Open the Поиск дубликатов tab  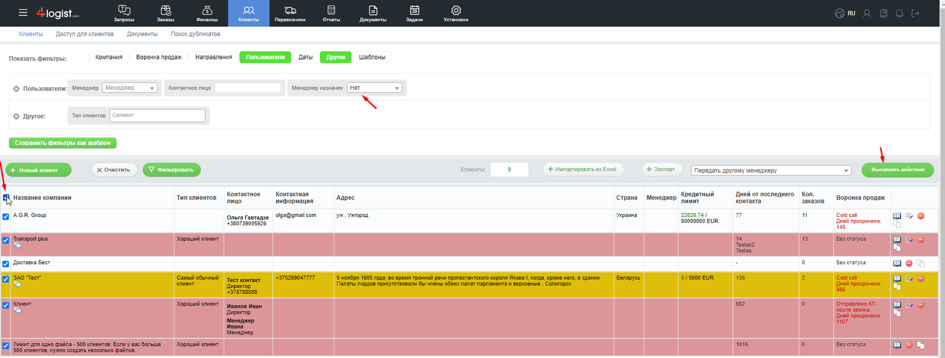pyautogui.click(x=195, y=34)
